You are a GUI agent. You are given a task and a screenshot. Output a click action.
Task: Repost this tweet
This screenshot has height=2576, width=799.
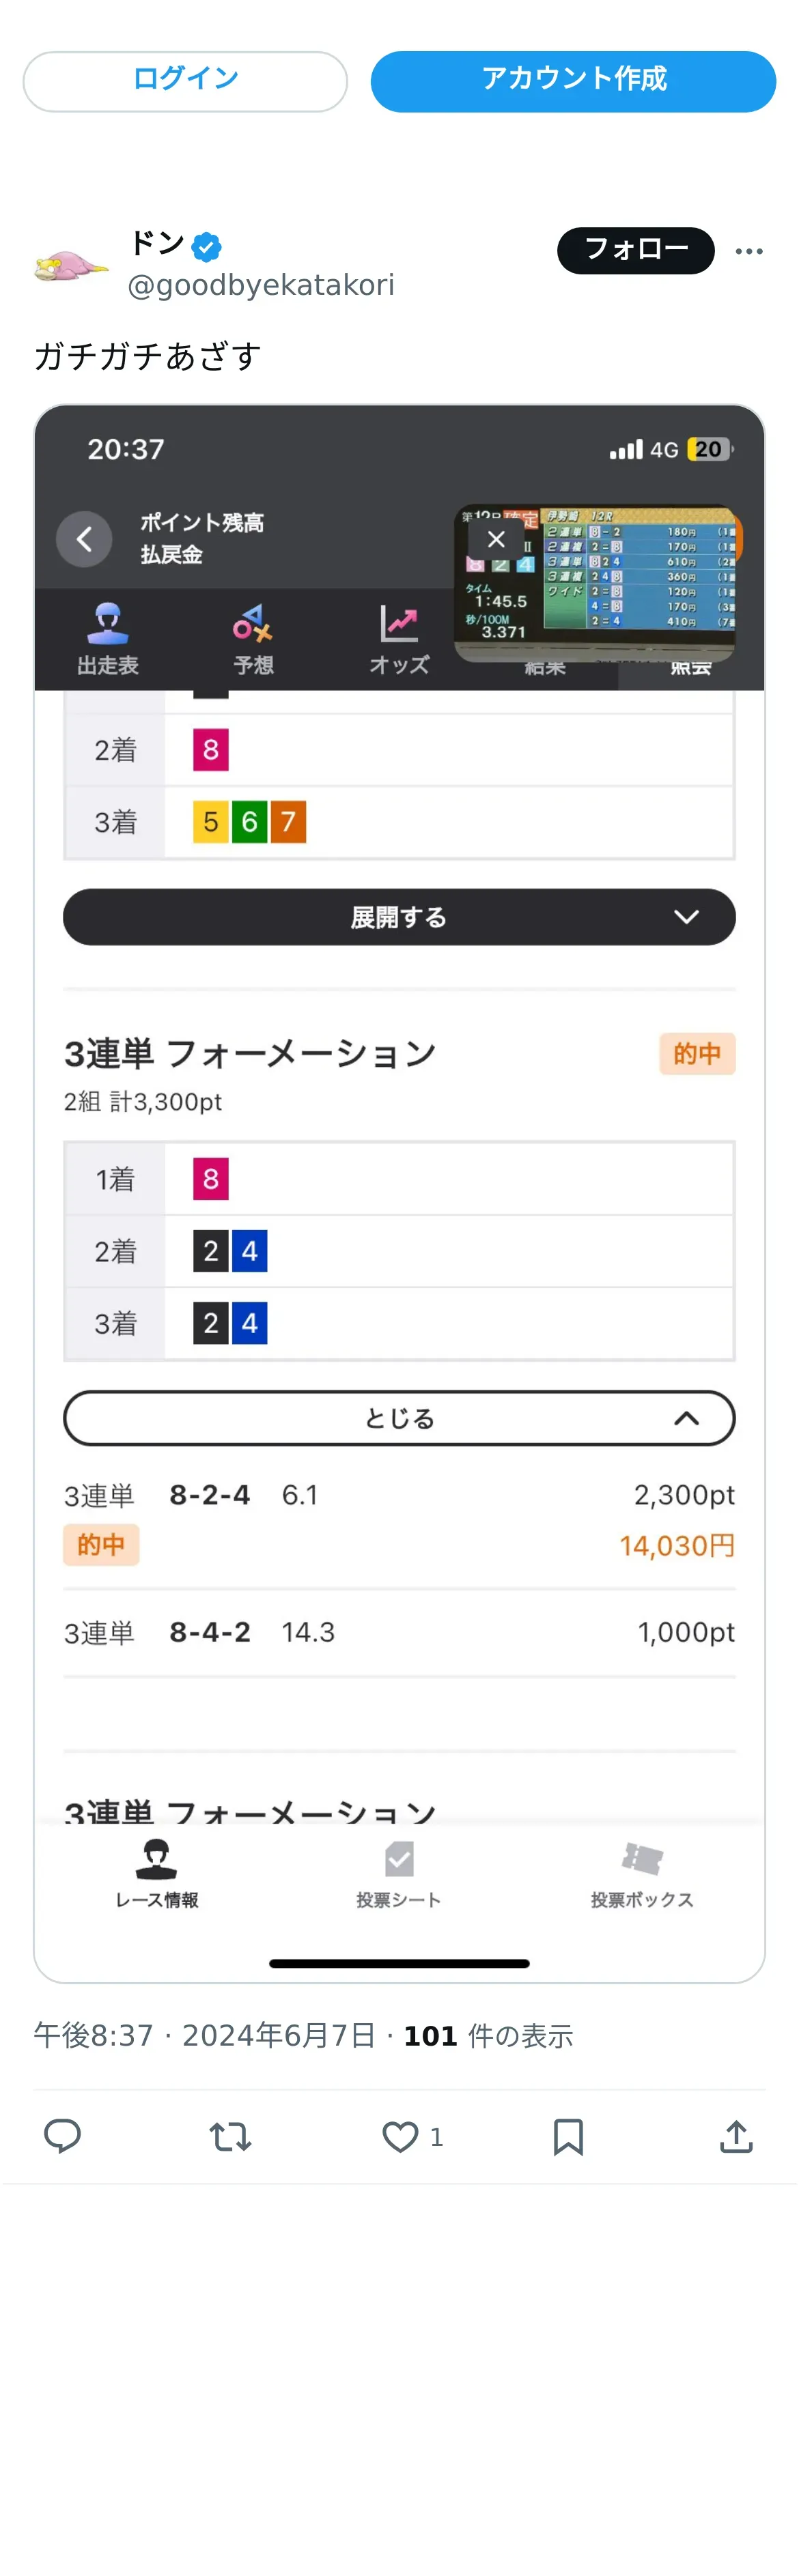coord(230,2135)
